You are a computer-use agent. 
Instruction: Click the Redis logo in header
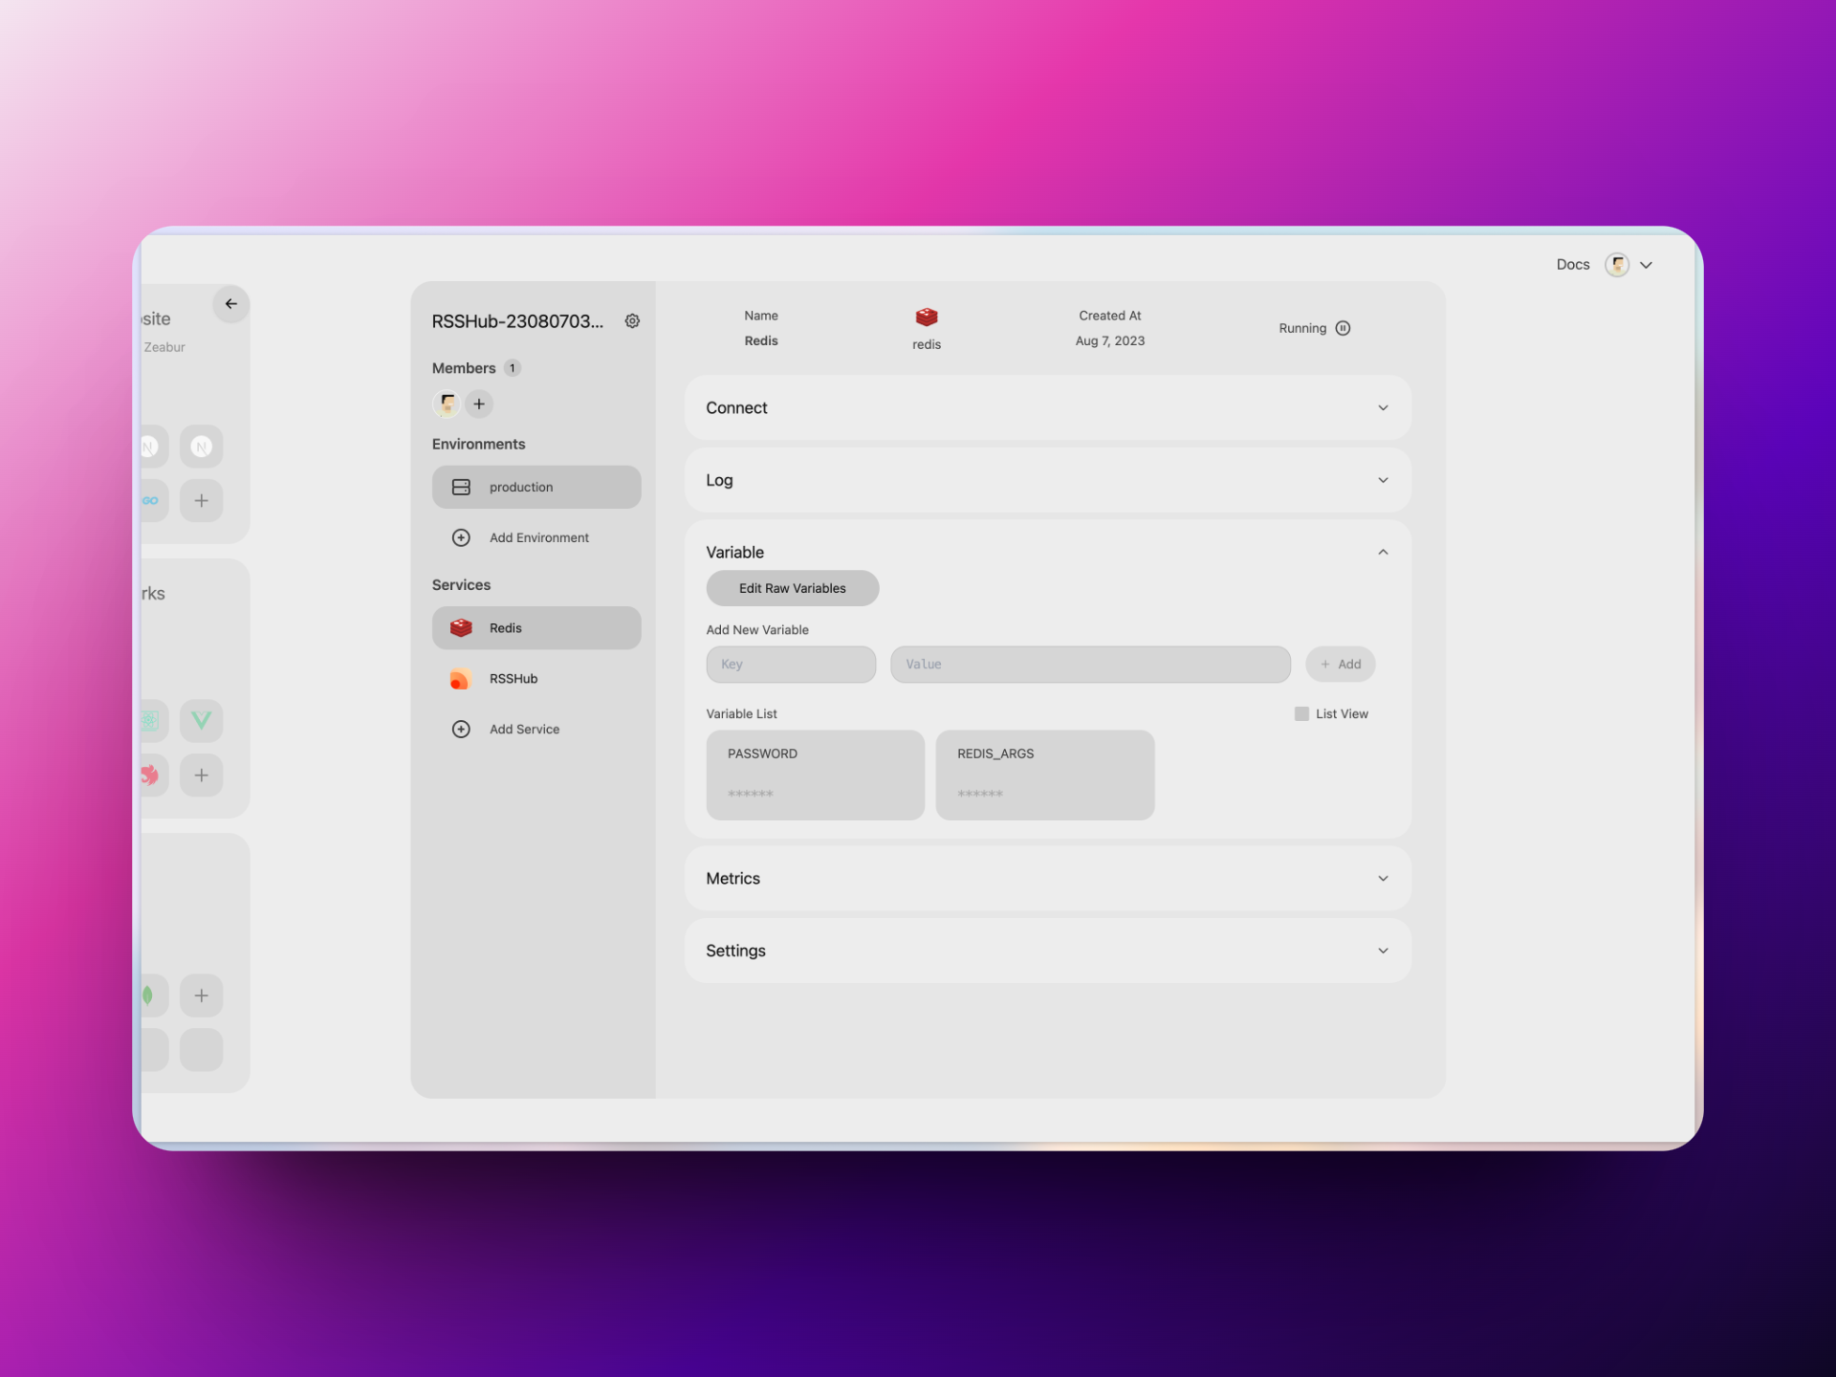click(926, 317)
